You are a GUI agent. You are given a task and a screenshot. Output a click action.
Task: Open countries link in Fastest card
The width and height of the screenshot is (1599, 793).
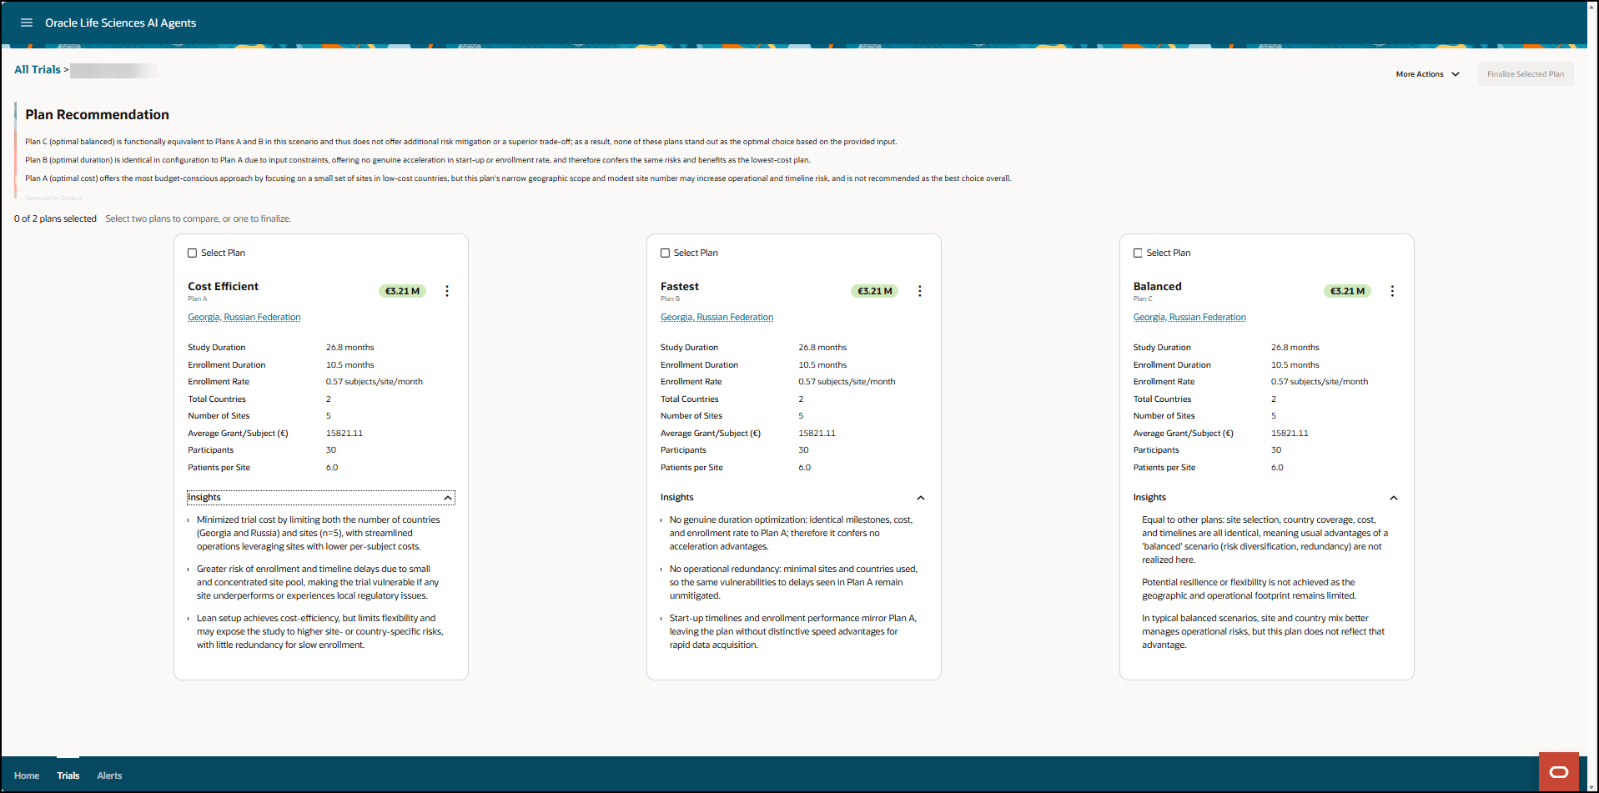pos(717,318)
